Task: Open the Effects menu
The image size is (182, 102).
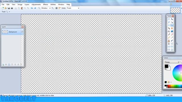Action: pyautogui.click(x=45, y=5)
